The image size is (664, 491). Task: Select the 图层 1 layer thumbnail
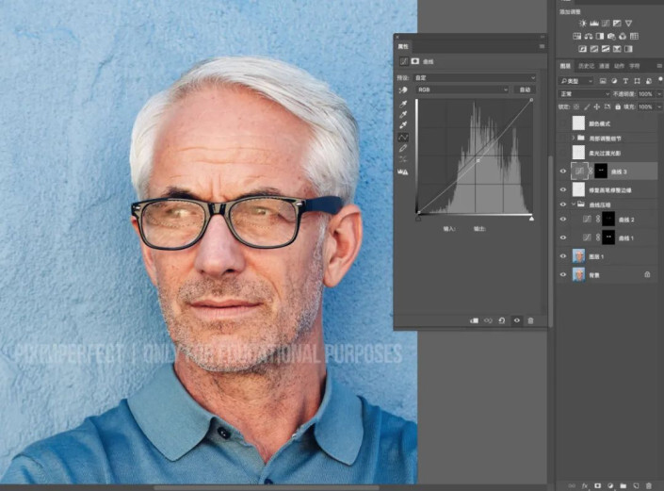(577, 255)
